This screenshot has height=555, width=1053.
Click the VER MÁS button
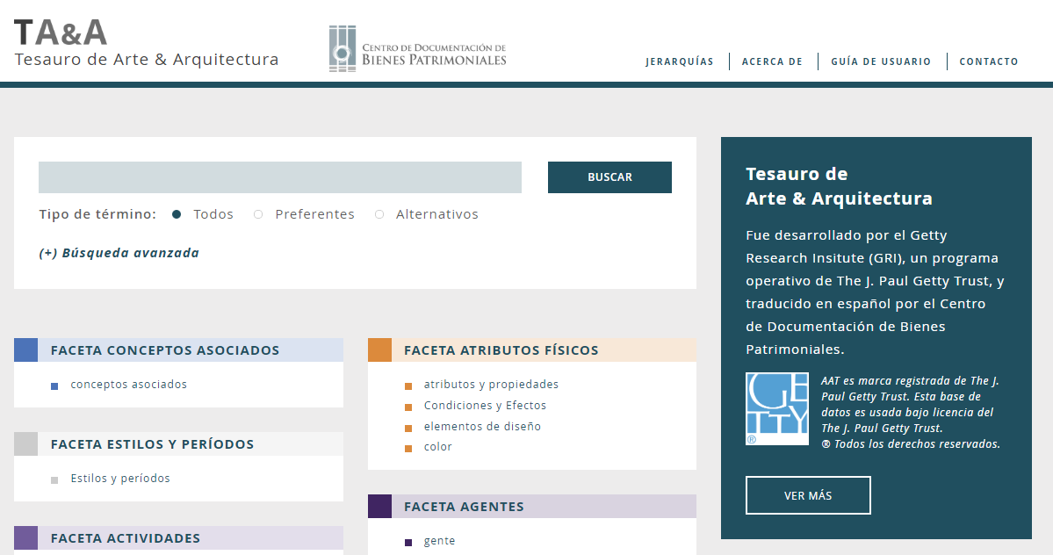808,494
